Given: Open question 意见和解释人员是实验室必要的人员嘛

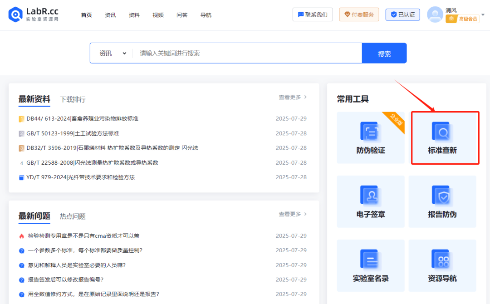Looking at the screenshot, I should click(77, 265).
